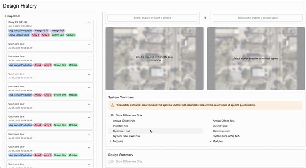Click Average TOF tag on Ruby CS card

pos(58,31)
